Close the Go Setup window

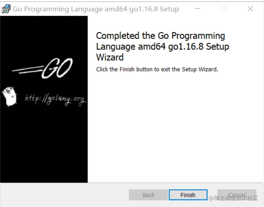[x=250, y=9]
